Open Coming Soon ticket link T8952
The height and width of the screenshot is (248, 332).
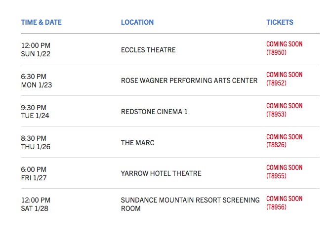pos(284,79)
